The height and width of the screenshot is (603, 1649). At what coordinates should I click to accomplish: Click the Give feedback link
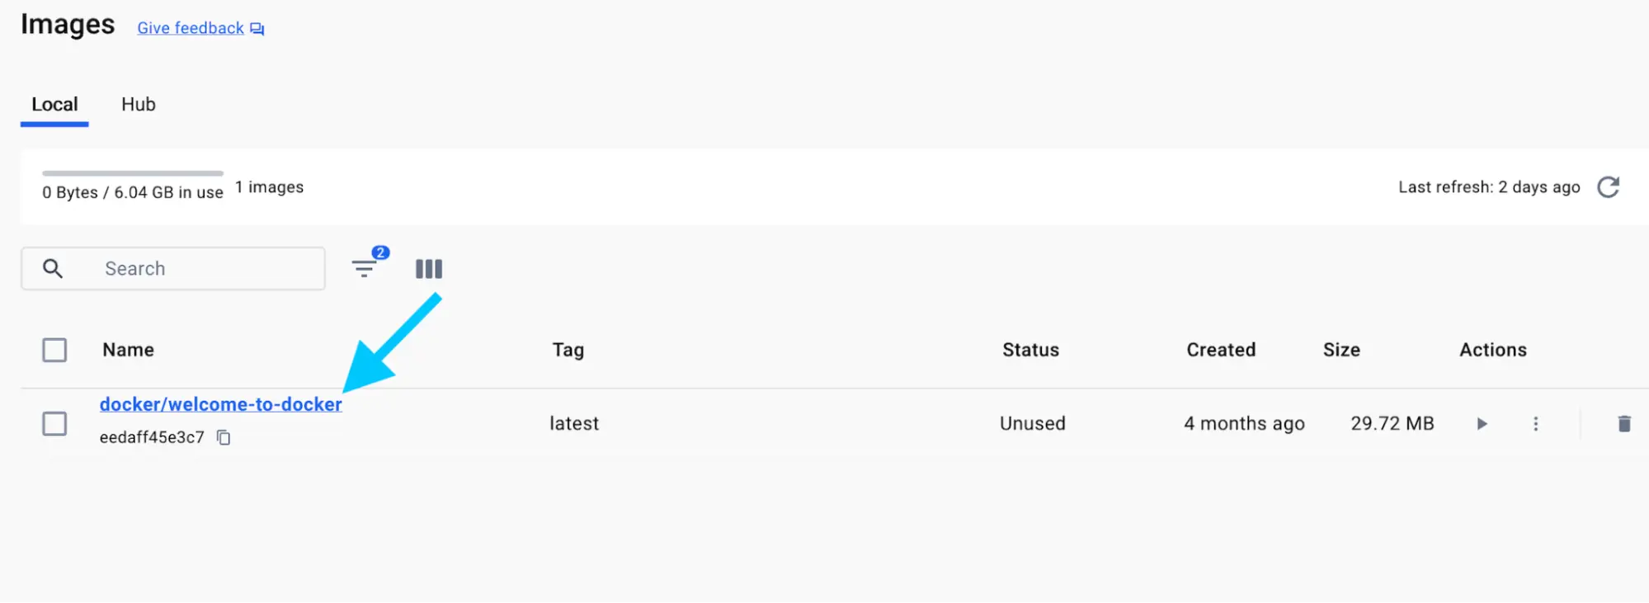click(190, 27)
